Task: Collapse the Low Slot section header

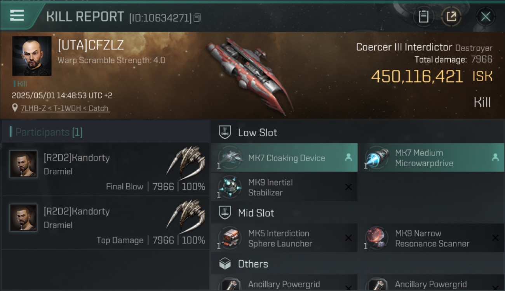Action: (x=358, y=132)
